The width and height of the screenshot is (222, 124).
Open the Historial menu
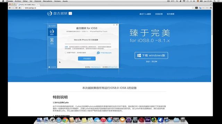[38, 1]
